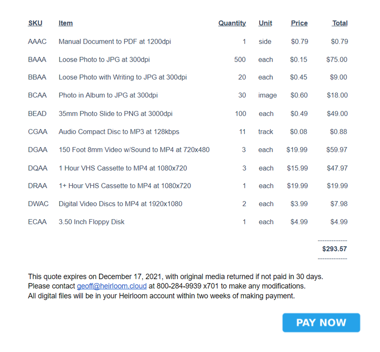Select Loose Photo to JPG at 300dpi row

[188, 59]
